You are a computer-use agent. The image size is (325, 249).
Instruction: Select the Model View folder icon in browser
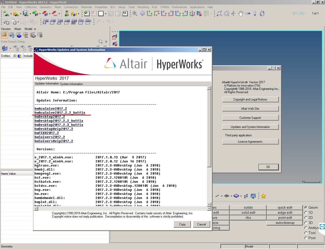click(4, 35)
